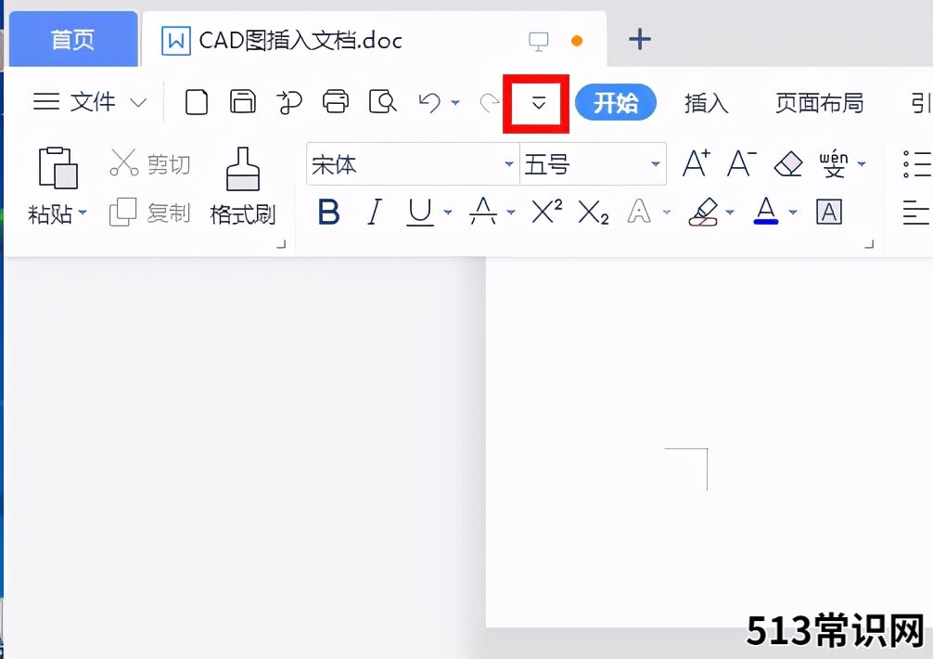Expand strikethrough options dropdown arrow

[x=511, y=212]
